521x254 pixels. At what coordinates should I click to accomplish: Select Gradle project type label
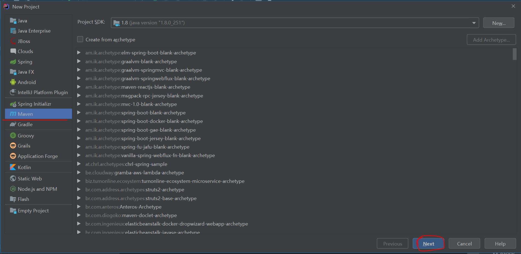tap(25, 125)
